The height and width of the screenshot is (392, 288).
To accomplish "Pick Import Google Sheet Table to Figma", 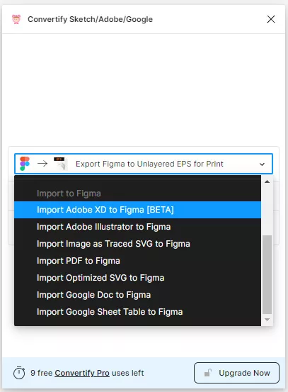I will coord(137,312).
